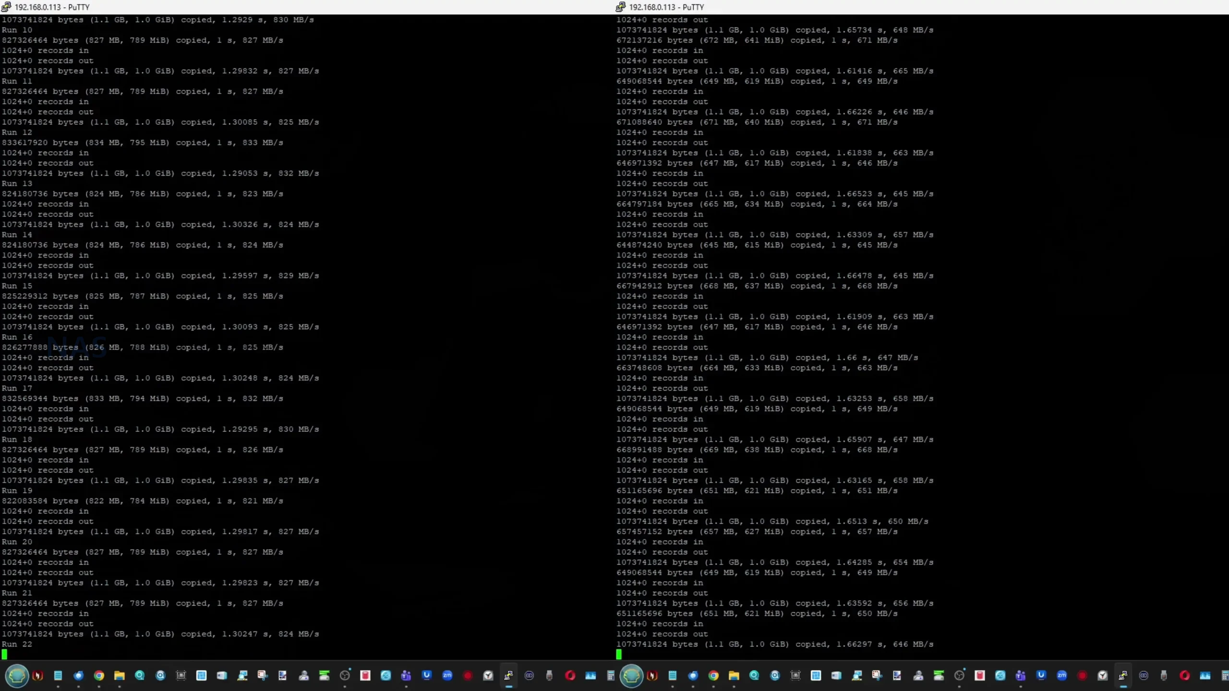Open the right PuTTY window's system menu icon
1229x691 pixels.
tap(620, 7)
